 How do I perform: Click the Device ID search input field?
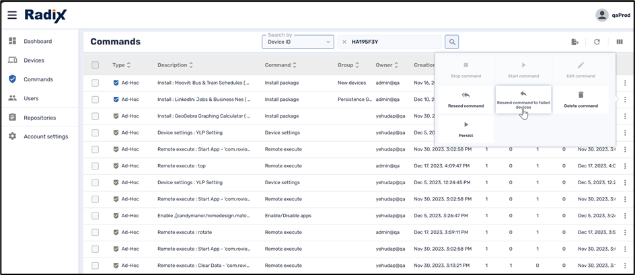(394, 42)
